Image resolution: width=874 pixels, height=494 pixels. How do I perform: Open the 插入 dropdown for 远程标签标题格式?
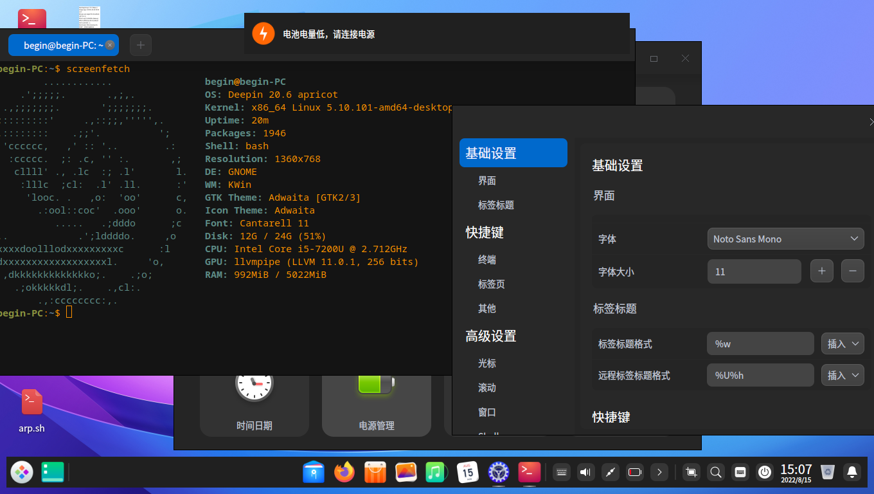coord(843,374)
